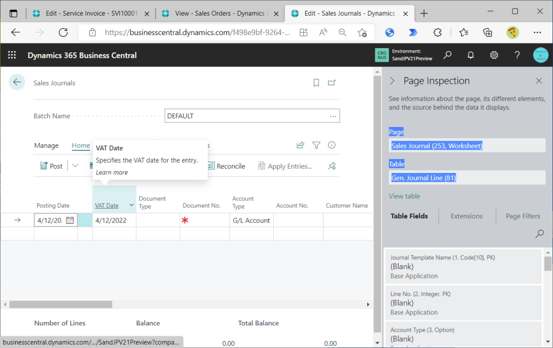Open the user account avatar

tap(541, 55)
